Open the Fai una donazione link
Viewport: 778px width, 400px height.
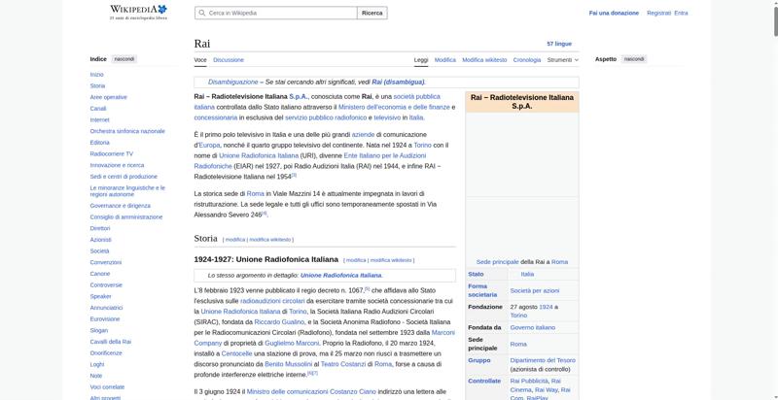point(614,14)
